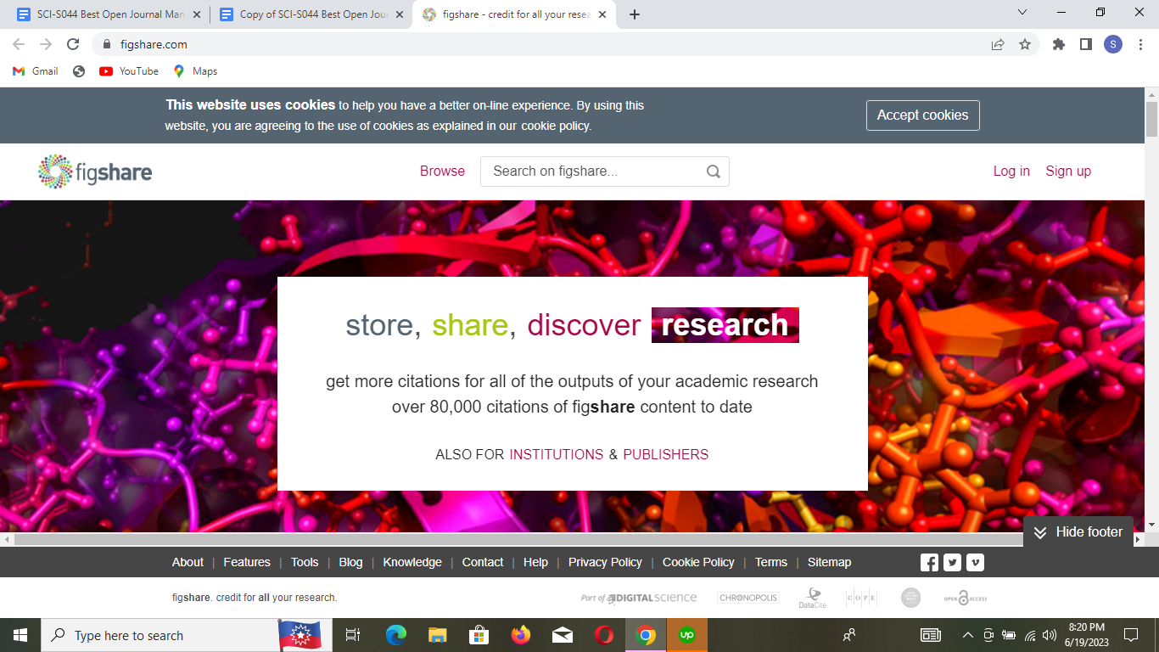This screenshot has height=652, width=1159.
Task: Click the Twitter icon in footer
Action: coord(952,561)
